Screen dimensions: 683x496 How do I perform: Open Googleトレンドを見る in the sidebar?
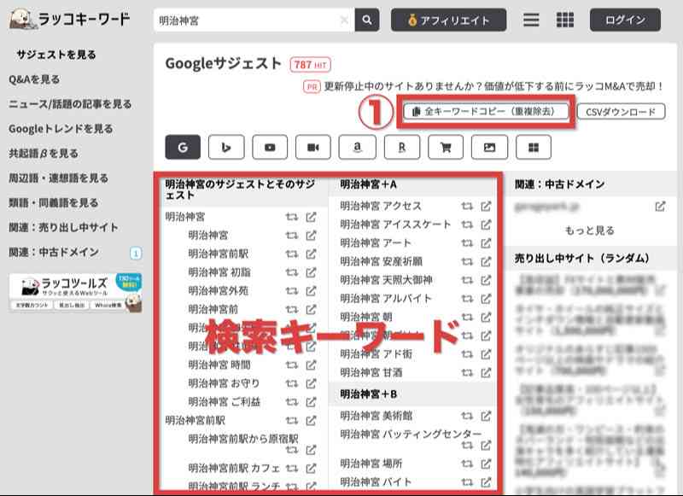coord(61,129)
